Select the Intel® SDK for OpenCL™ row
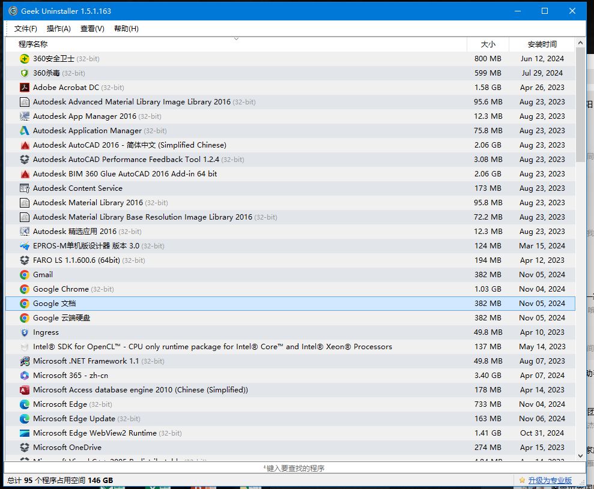 point(290,347)
